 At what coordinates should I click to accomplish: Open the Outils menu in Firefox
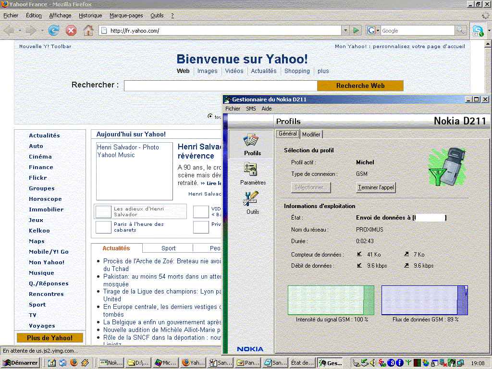point(157,15)
